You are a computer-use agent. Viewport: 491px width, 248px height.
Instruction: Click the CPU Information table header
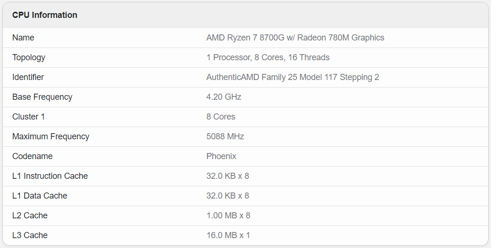(45, 15)
